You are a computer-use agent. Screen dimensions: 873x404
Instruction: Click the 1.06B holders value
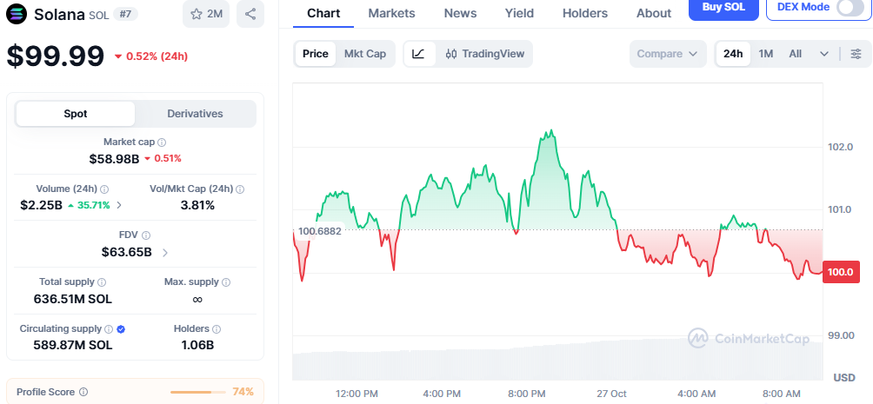tap(197, 346)
